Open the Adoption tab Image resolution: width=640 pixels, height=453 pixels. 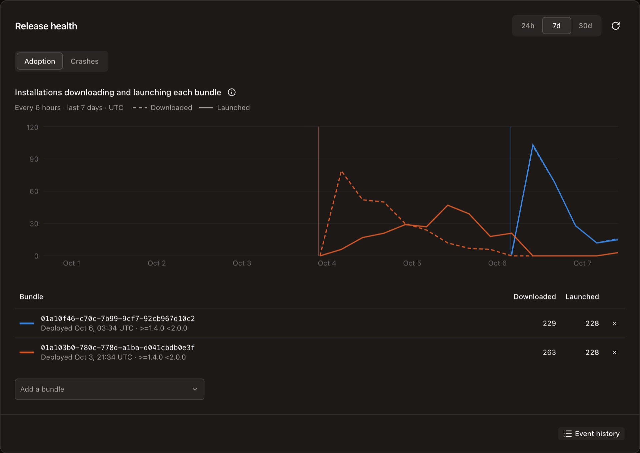[x=40, y=61]
